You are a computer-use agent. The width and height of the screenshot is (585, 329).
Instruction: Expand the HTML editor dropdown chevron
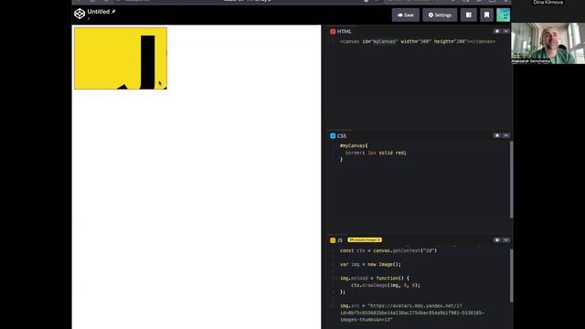[505, 31]
